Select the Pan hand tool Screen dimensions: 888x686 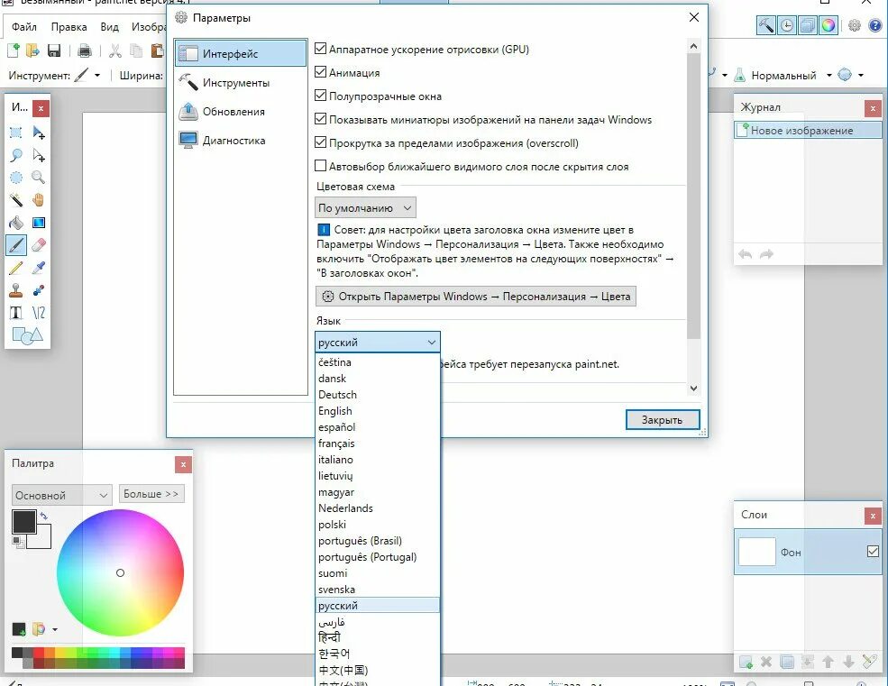(x=39, y=200)
